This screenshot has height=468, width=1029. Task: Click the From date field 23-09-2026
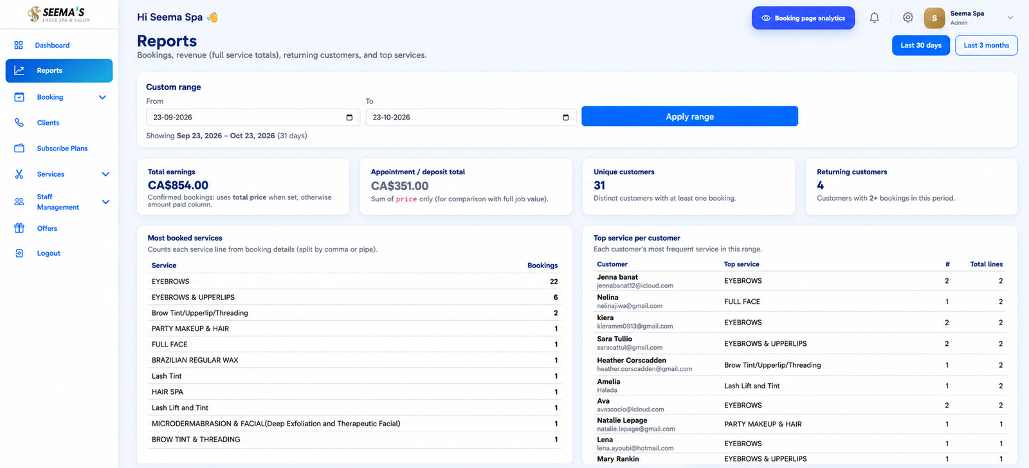pos(253,118)
